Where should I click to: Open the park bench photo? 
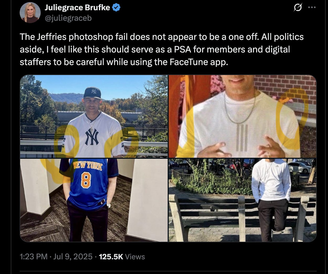242,200
